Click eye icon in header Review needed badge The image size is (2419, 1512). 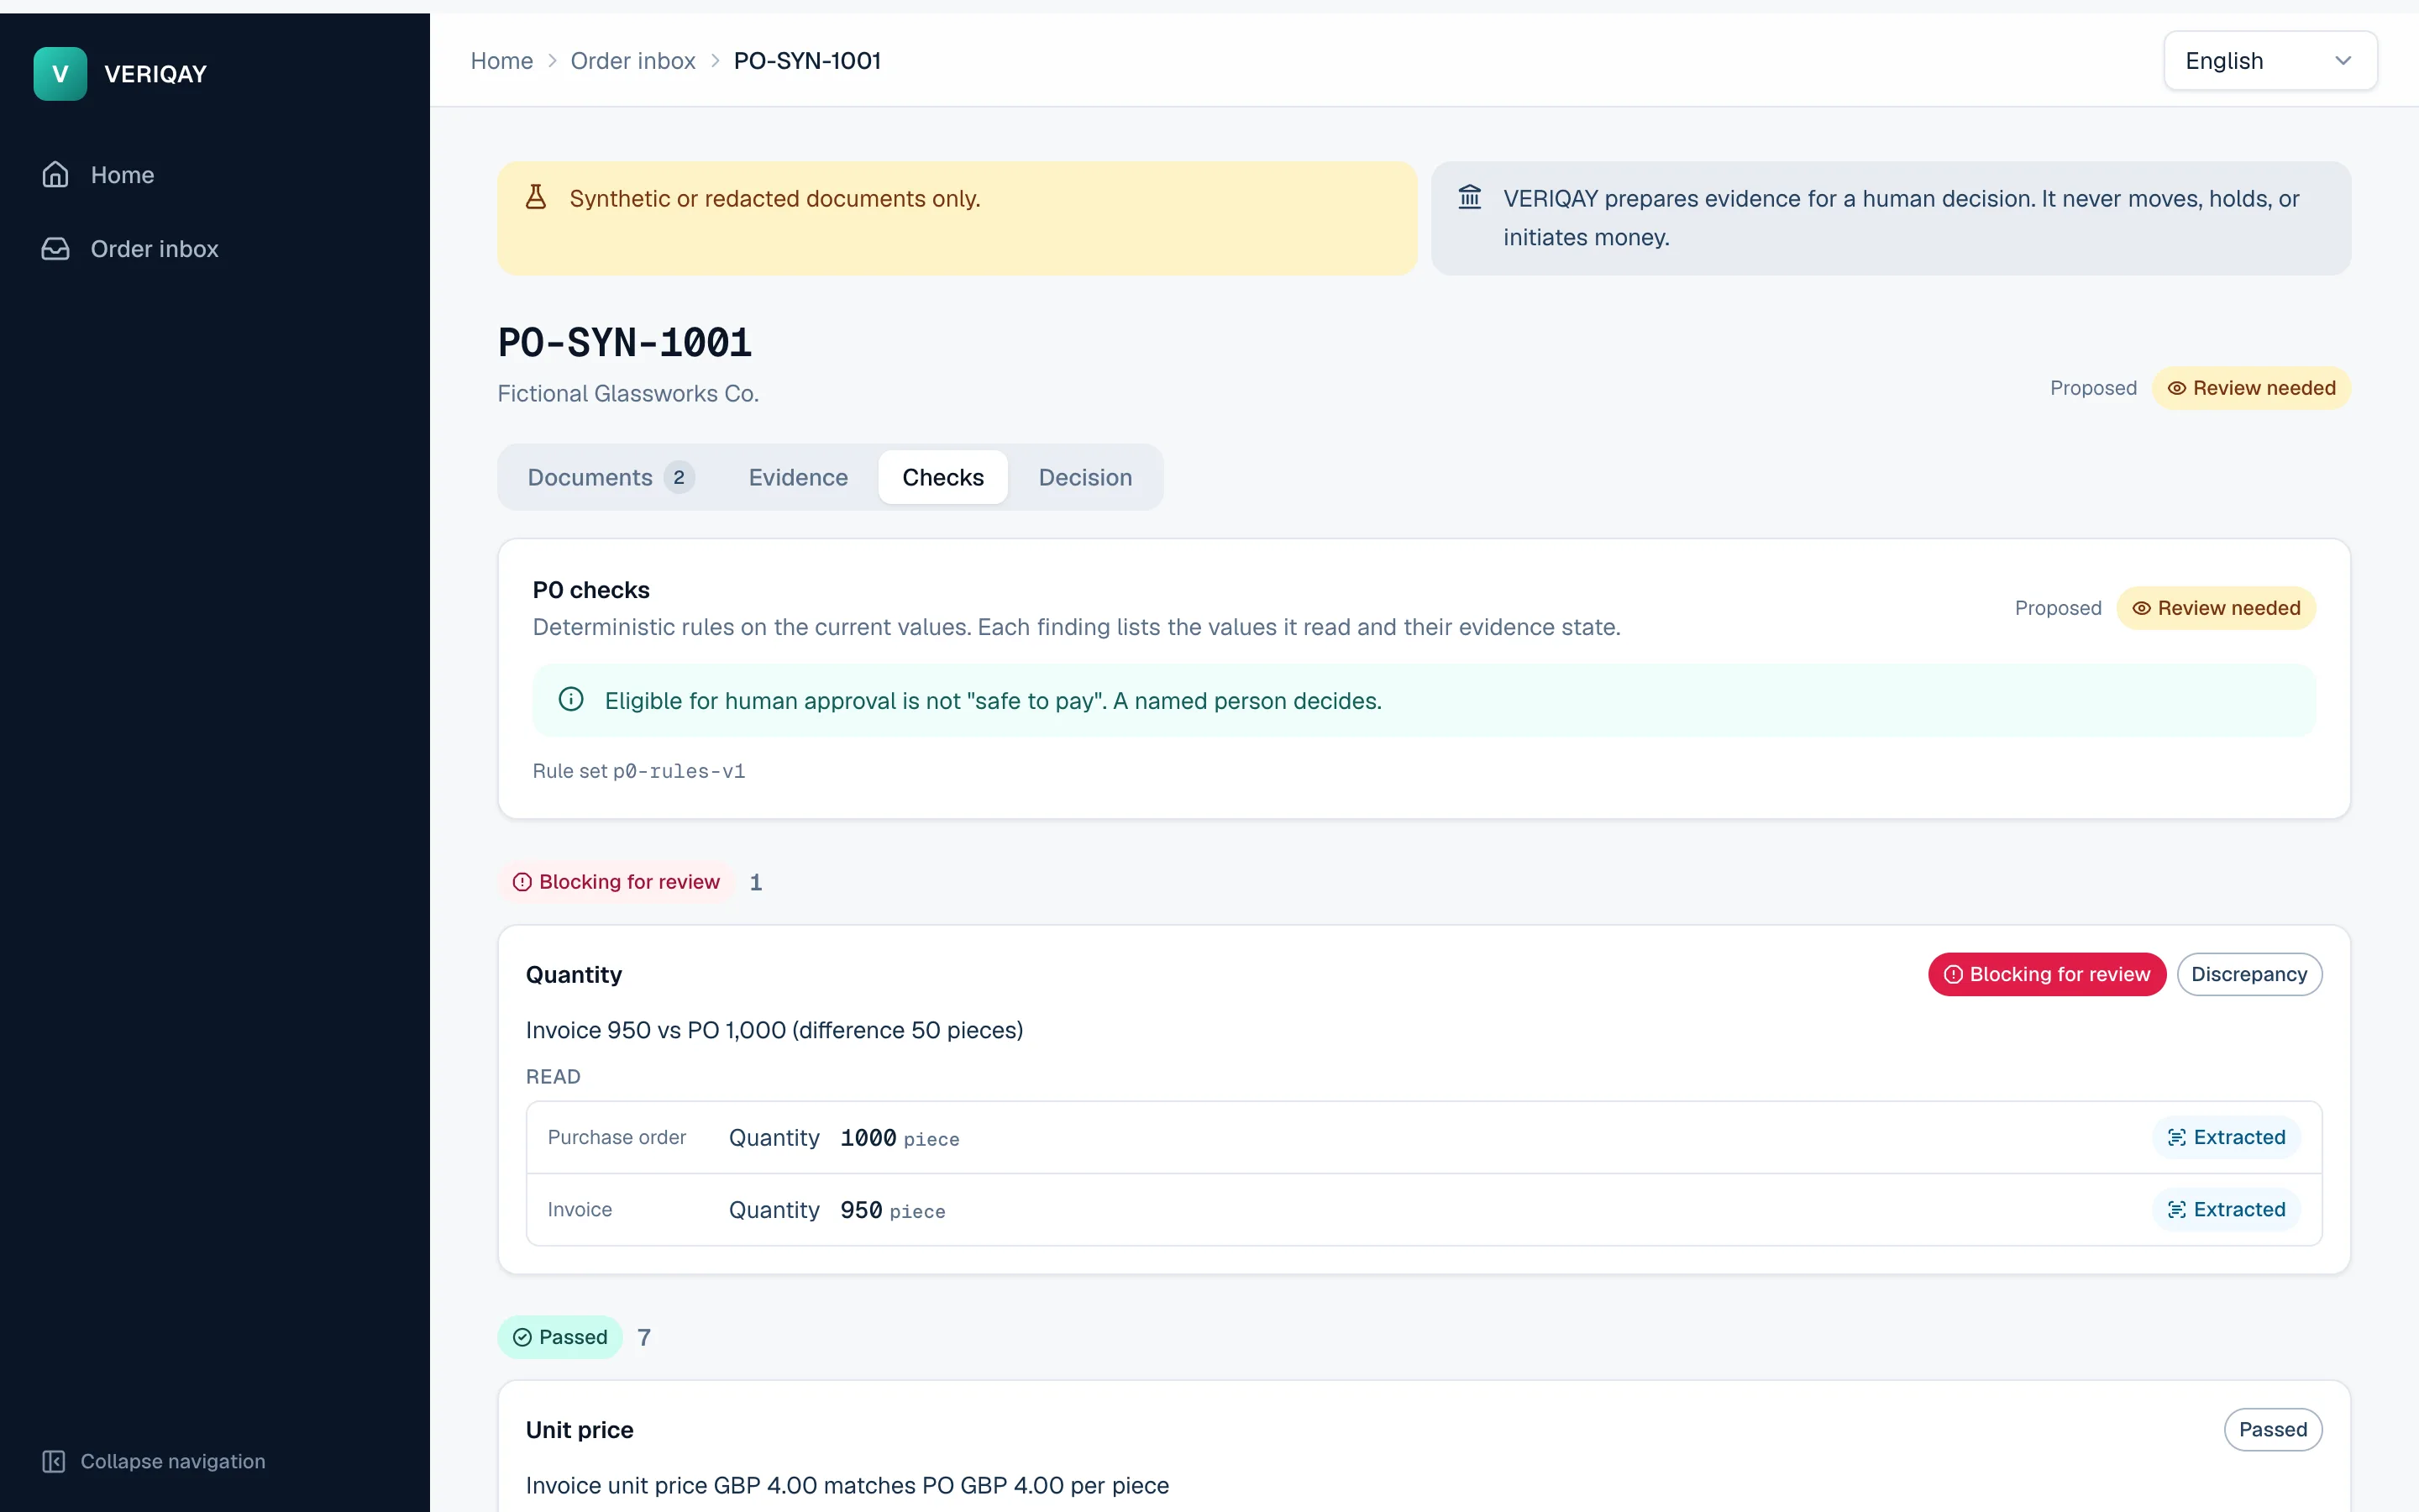click(x=2176, y=388)
